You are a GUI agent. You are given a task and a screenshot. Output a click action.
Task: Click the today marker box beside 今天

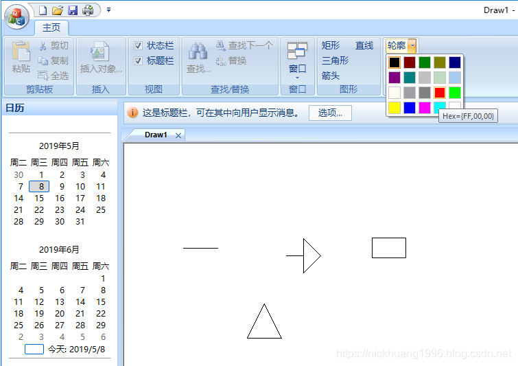(x=34, y=349)
